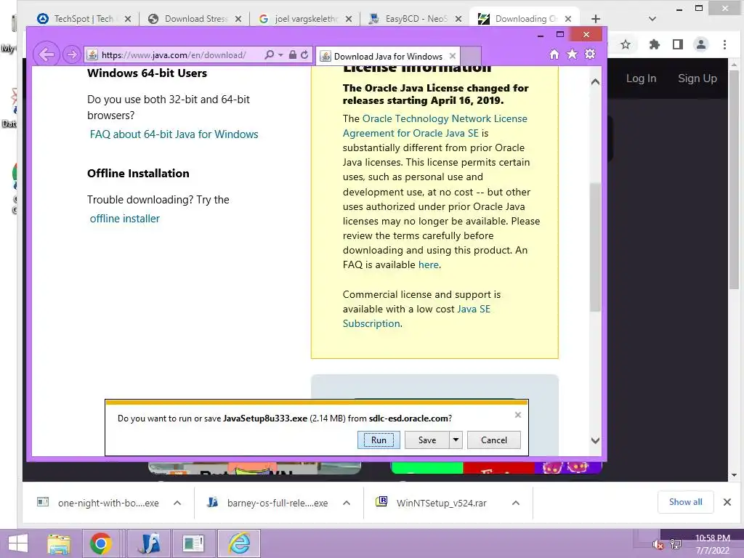Switch to the EasyBCD - NeoSmart tab
This screenshot has height=558, width=744.
click(x=416, y=18)
